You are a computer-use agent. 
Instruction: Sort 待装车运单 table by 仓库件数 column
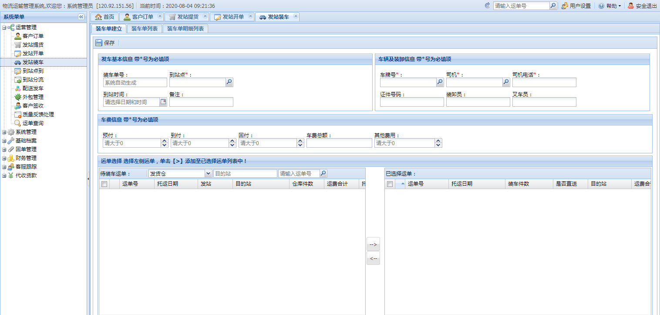click(307, 184)
